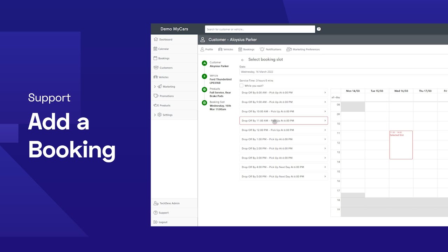
Task: Toggle the While you wait checkbox
Action: coord(241,85)
